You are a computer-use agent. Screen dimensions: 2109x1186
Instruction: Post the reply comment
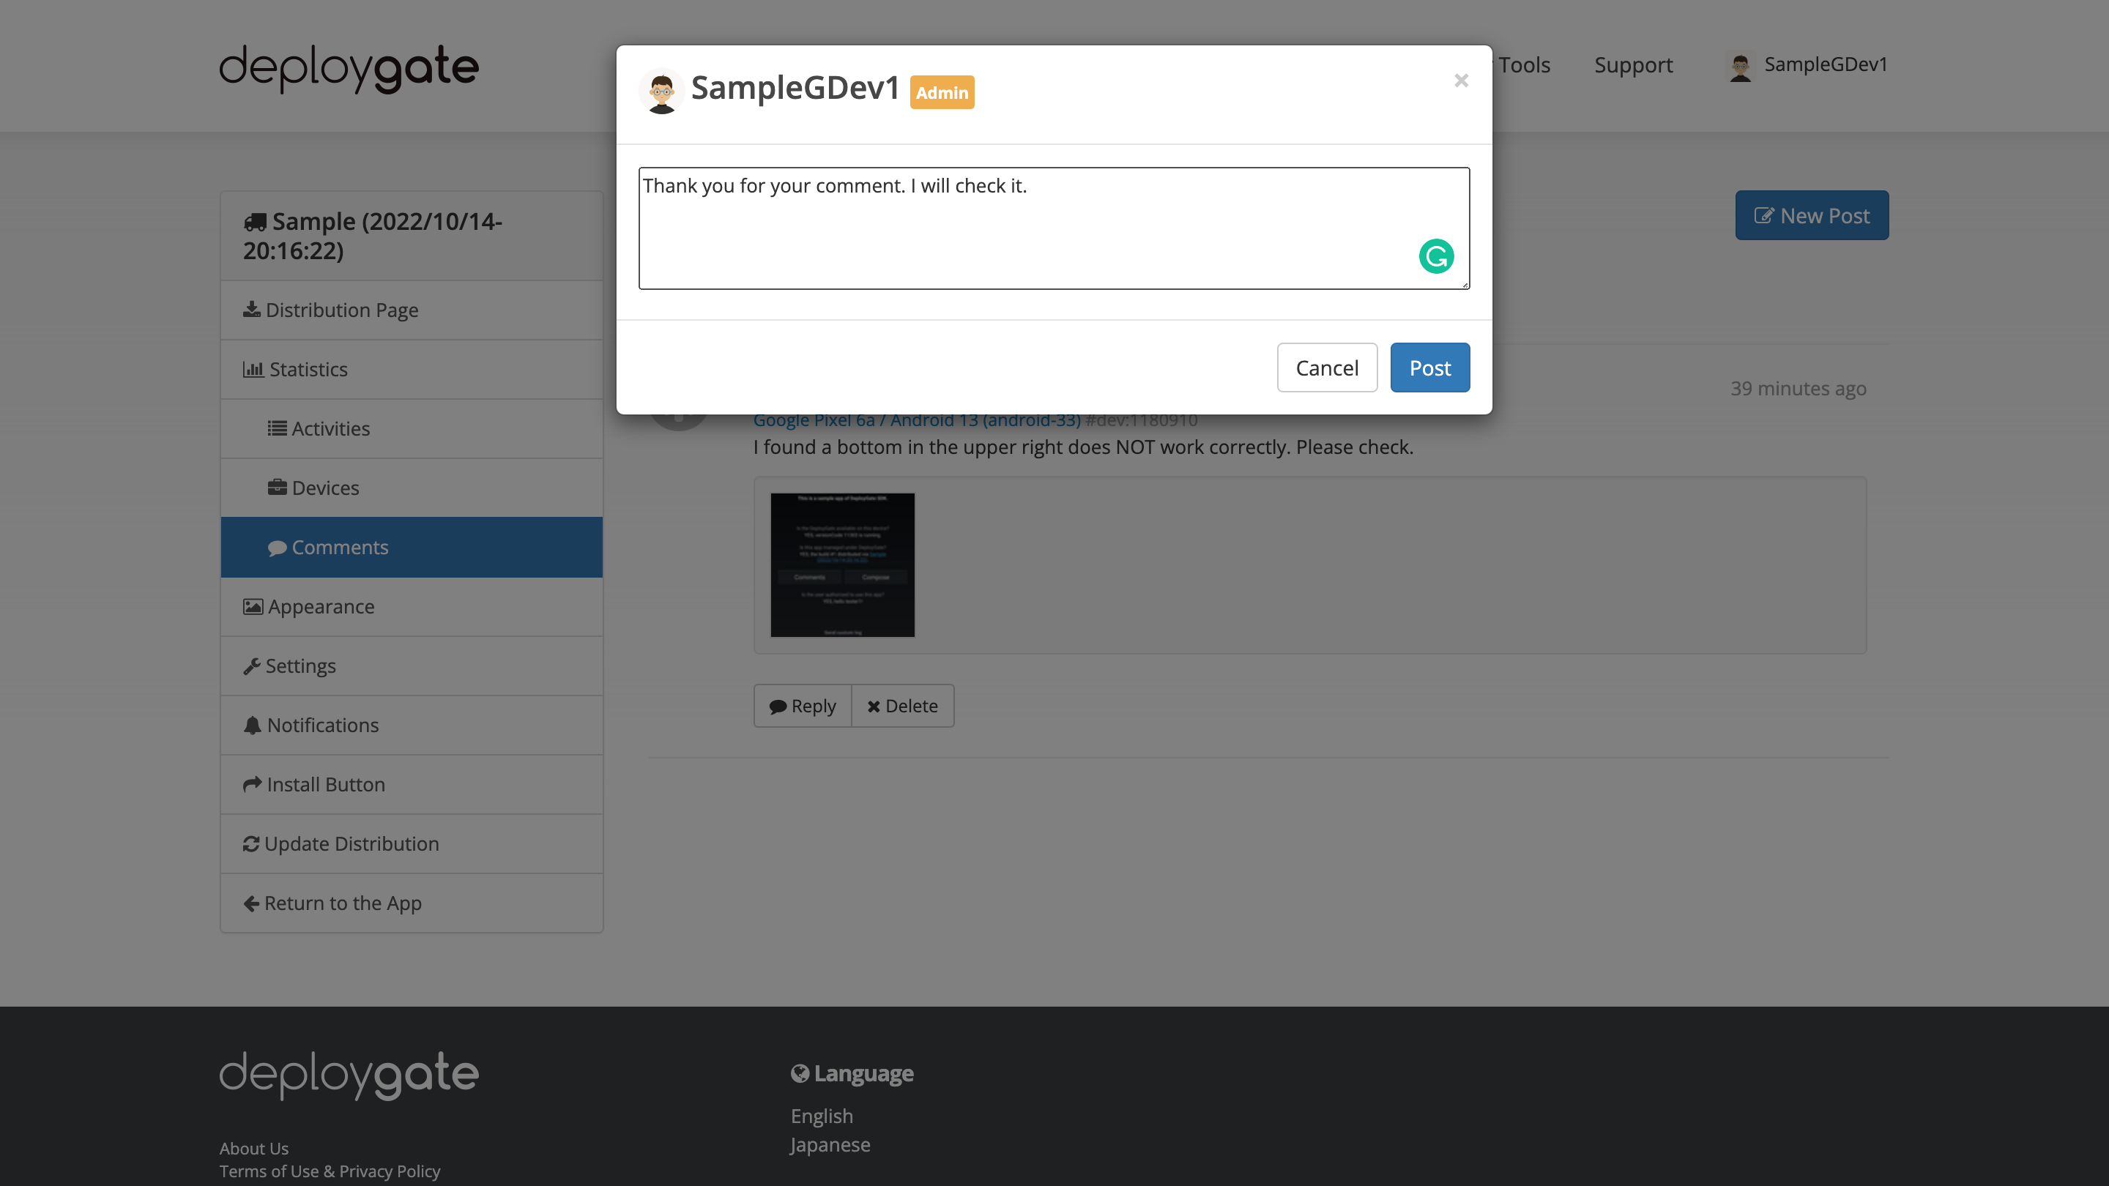tap(1429, 368)
